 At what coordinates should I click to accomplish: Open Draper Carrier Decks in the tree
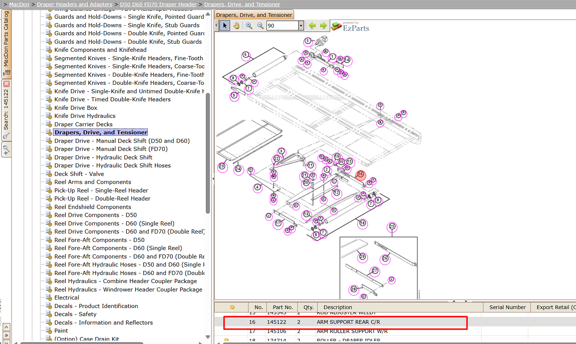click(x=83, y=124)
